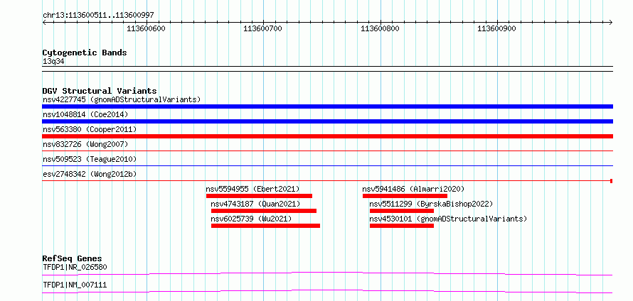
Task: Open variant nsv4227745 (gnomADStructuralVariants) label
Action: (122, 99)
